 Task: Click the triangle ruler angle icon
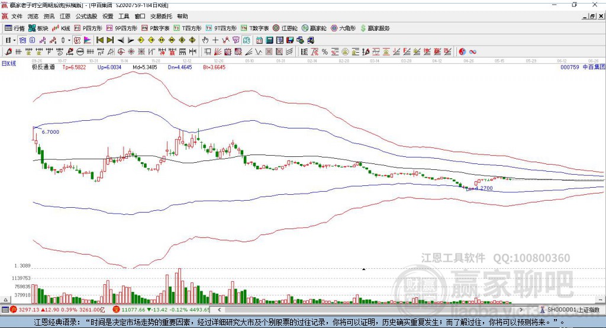[111, 52]
